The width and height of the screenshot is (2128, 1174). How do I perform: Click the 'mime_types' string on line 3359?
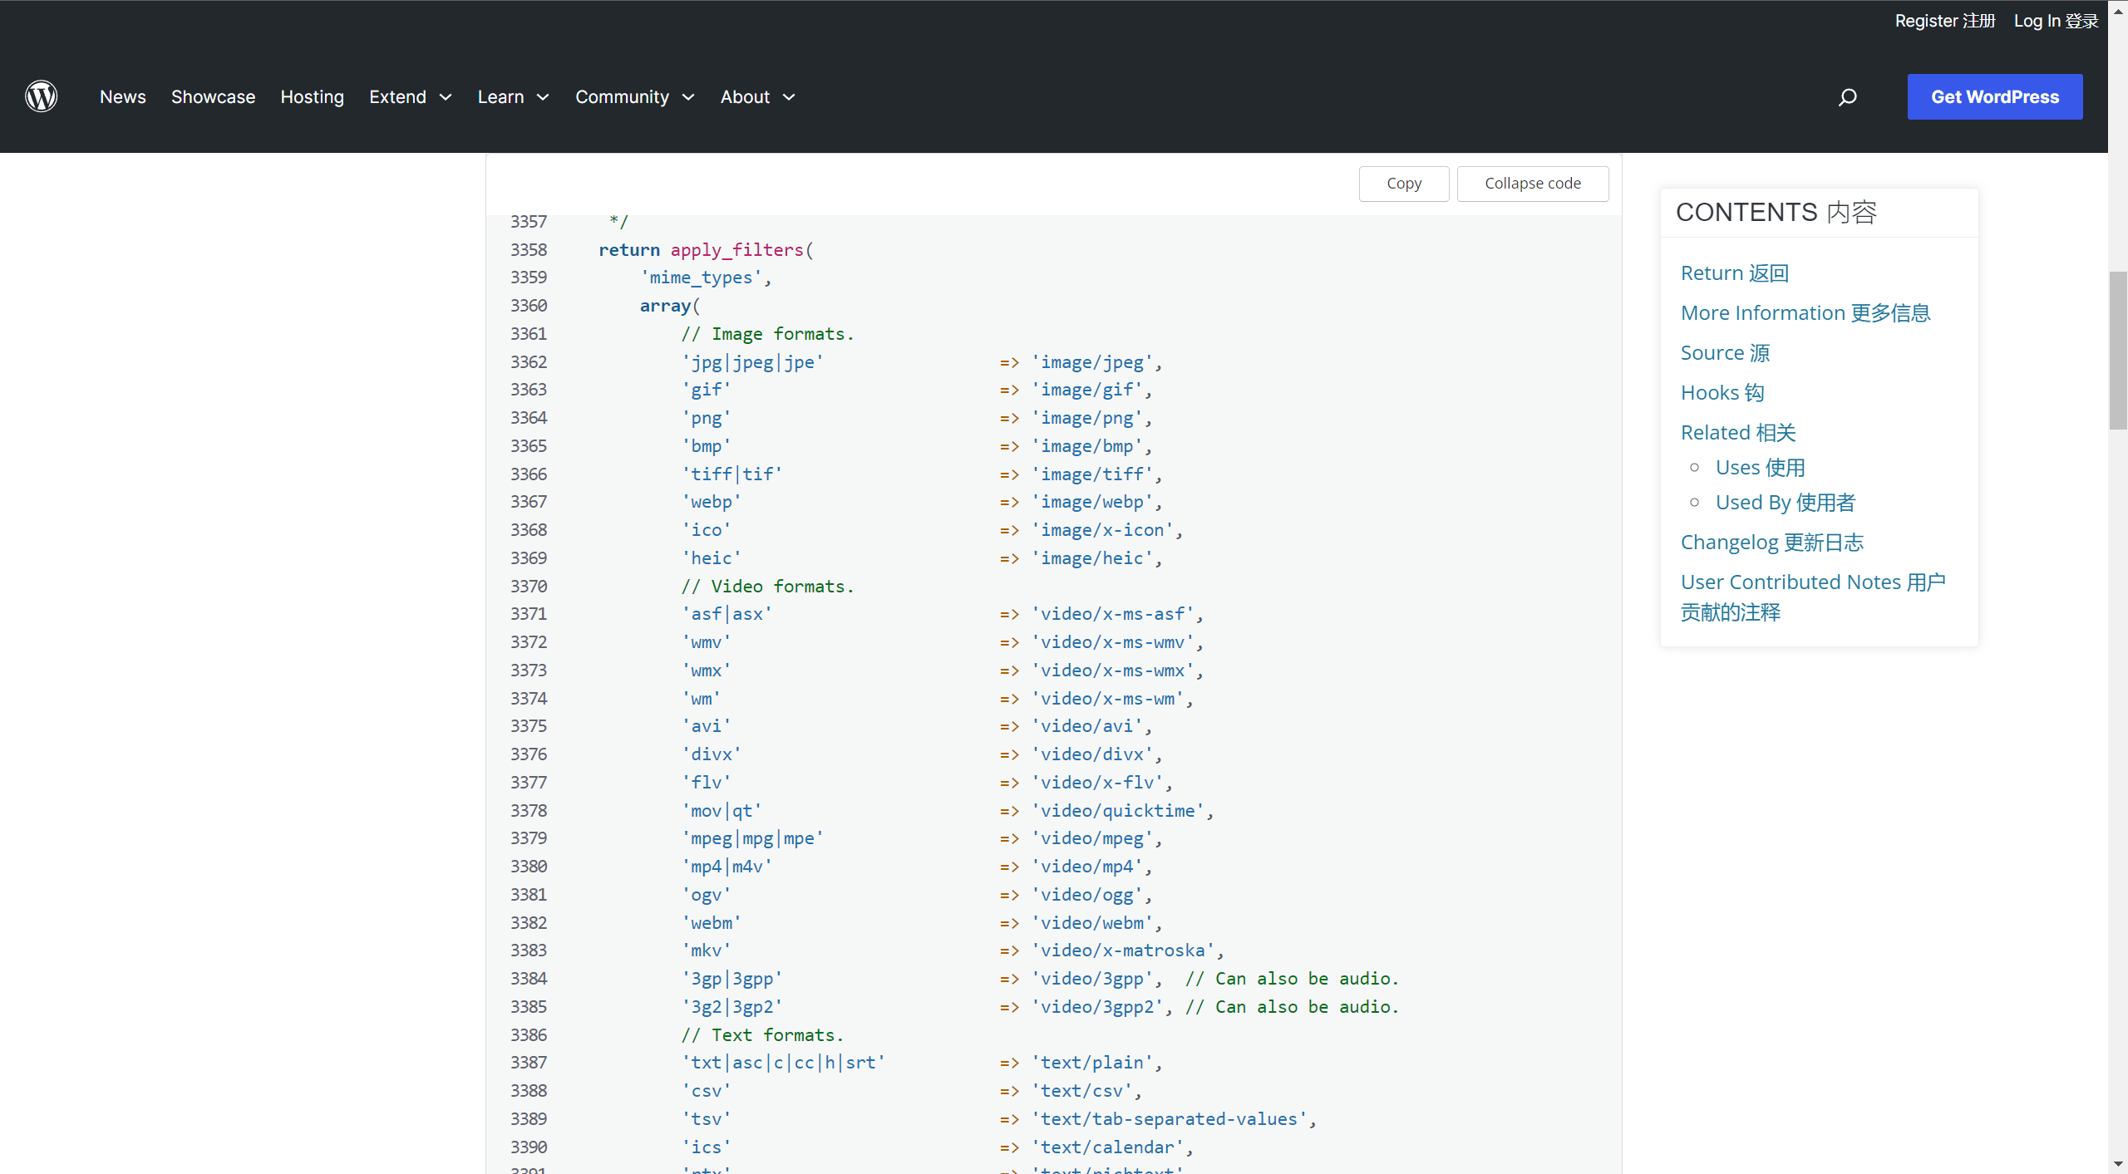click(701, 278)
